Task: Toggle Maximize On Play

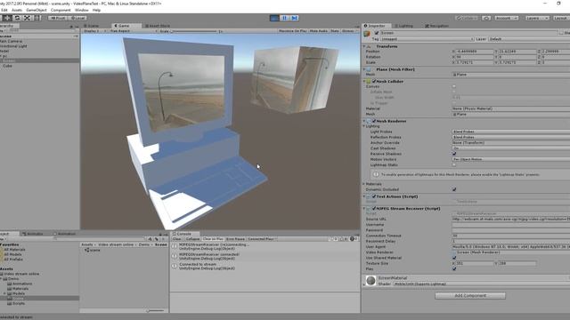Action: tap(292, 31)
